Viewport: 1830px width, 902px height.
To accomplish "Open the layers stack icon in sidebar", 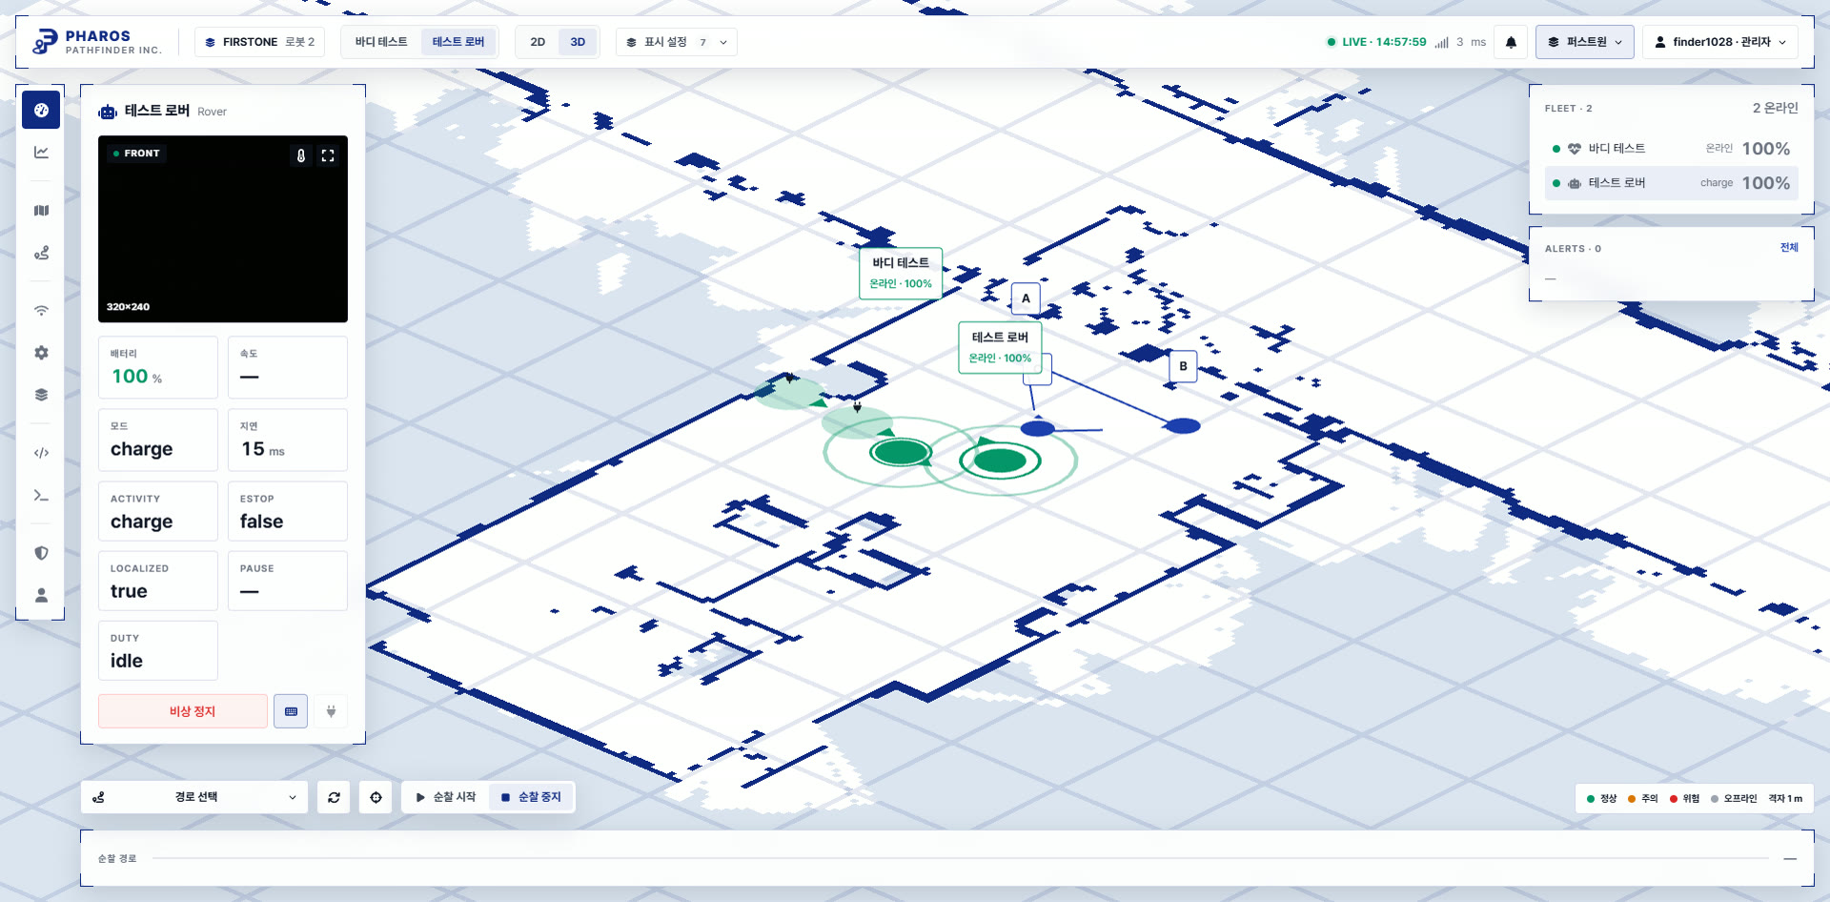I will pos(41,395).
